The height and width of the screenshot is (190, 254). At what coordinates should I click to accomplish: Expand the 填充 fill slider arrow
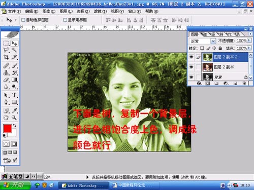coord(249,48)
